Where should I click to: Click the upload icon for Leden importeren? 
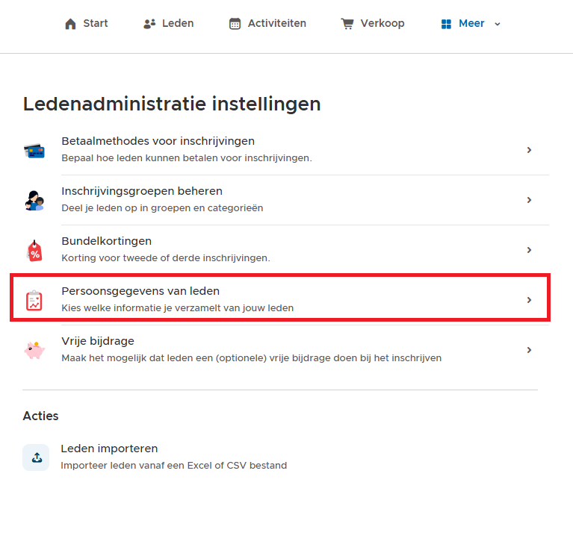coord(36,457)
